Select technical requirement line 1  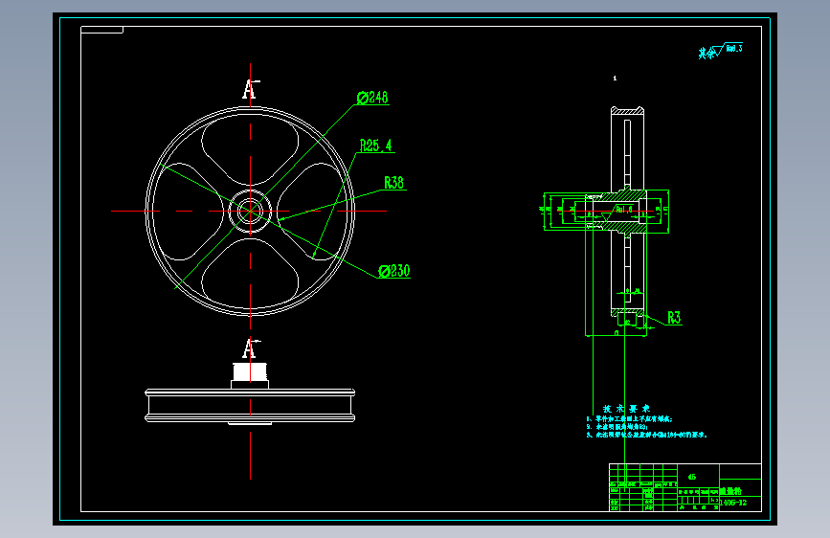coord(629,419)
